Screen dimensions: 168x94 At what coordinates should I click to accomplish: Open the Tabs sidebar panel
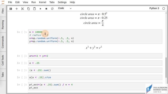point(3,75)
